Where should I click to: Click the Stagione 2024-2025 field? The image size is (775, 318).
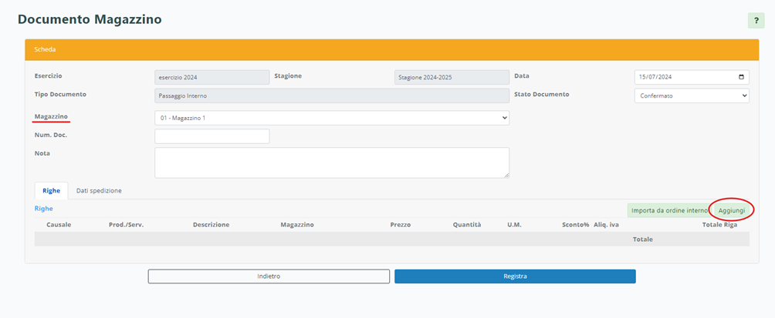point(452,77)
